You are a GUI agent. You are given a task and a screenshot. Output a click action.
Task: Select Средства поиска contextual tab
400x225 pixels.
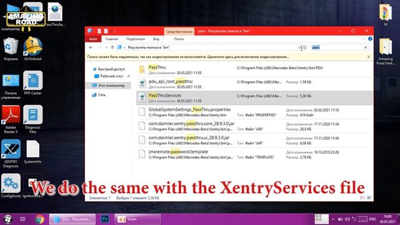click(179, 31)
